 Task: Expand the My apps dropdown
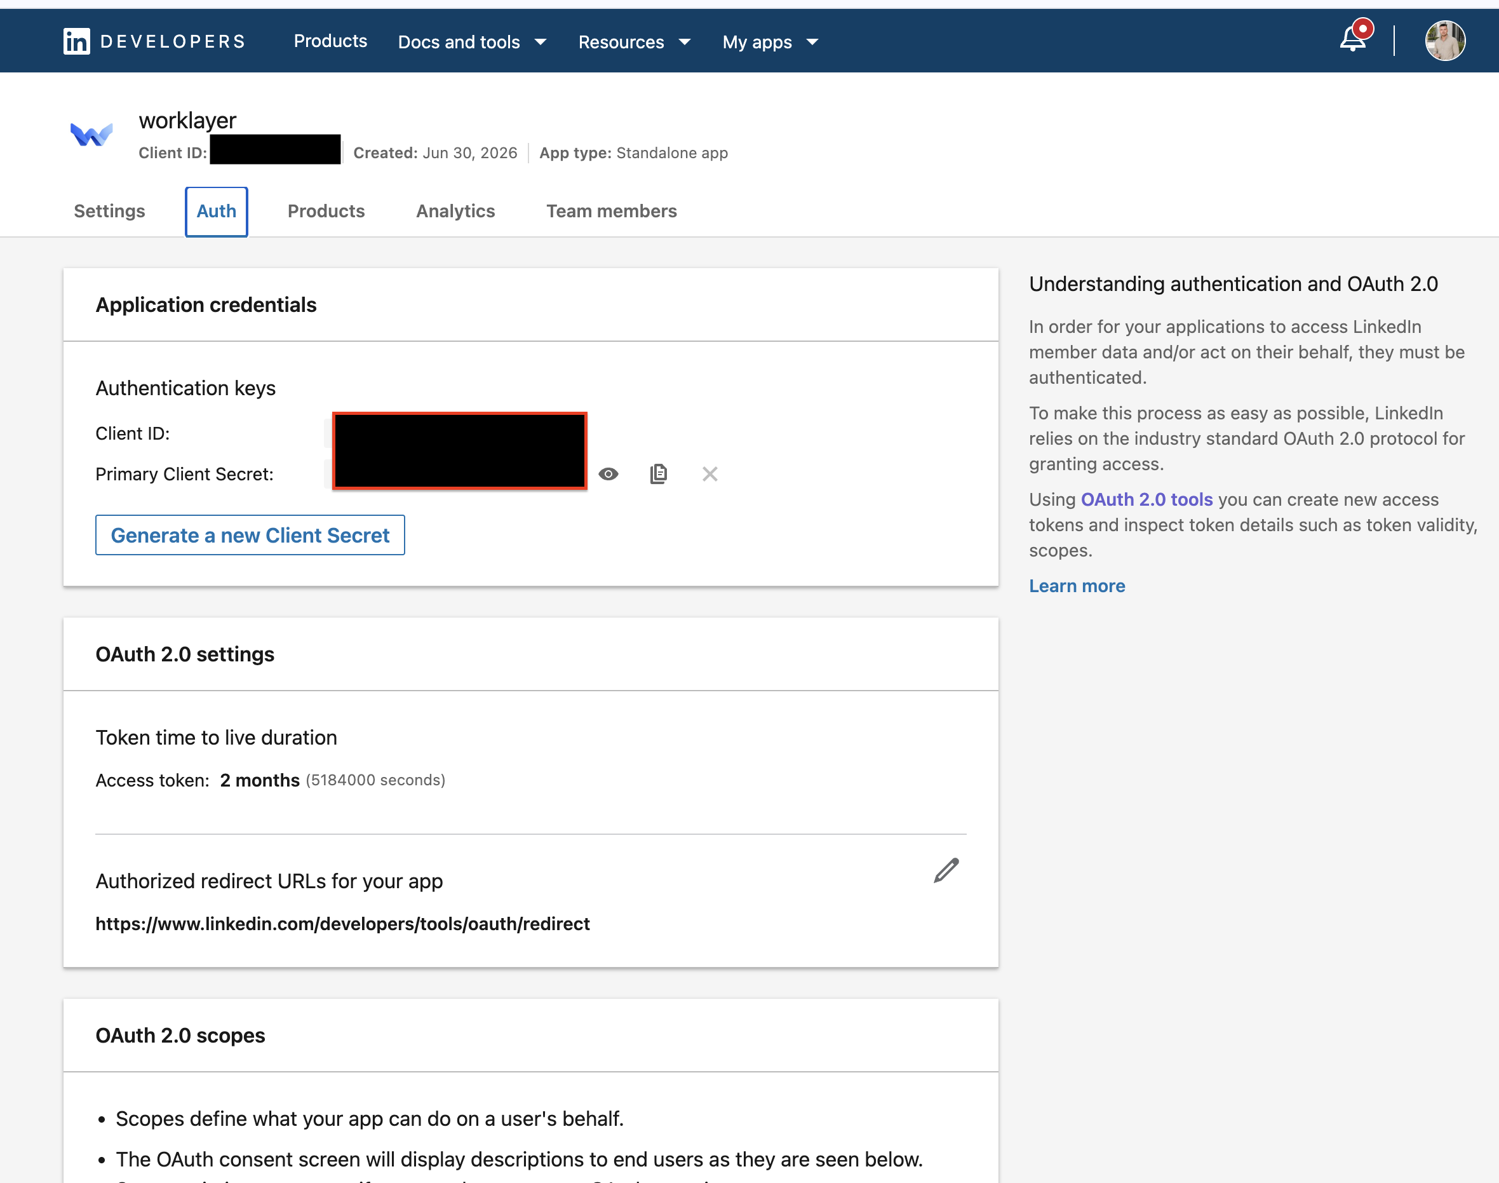[x=770, y=42]
